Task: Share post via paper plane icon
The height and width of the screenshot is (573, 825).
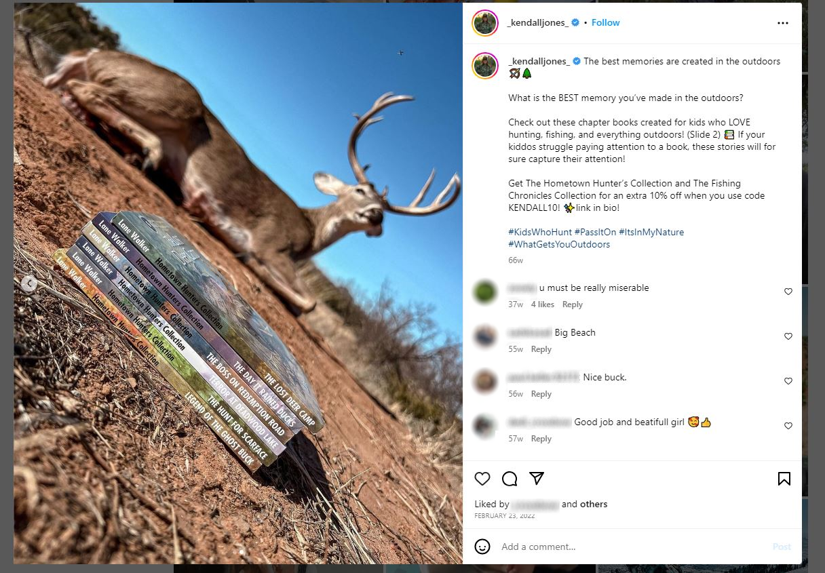Action: [x=537, y=479]
